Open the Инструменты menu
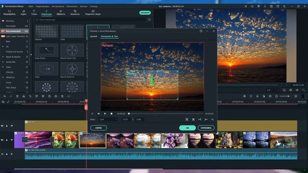308x173 pixels. 58,6
